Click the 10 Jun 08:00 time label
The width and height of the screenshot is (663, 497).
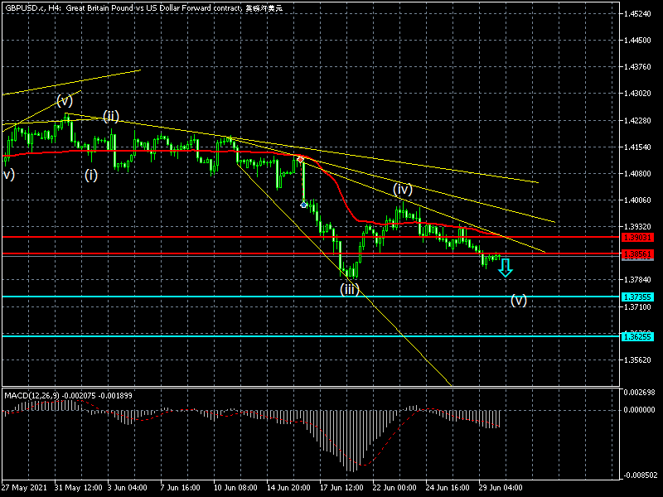pos(235,488)
